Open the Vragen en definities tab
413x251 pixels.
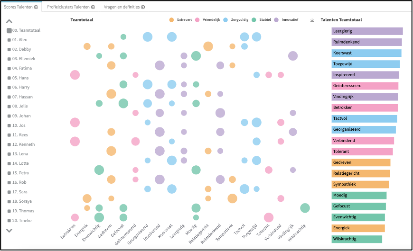(122, 7)
